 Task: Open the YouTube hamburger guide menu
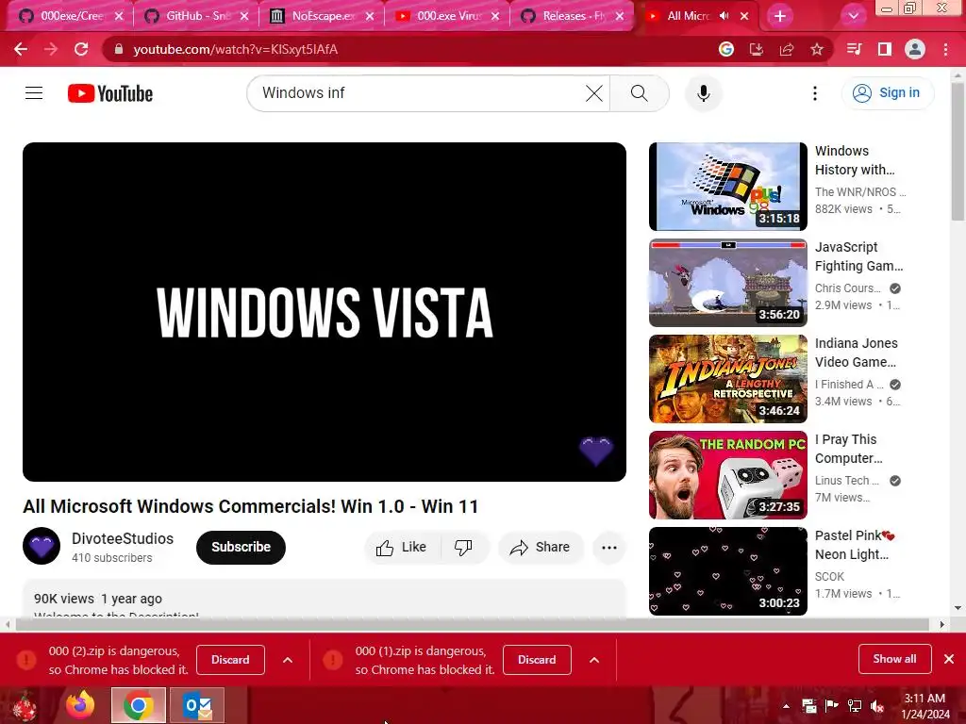pos(34,93)
